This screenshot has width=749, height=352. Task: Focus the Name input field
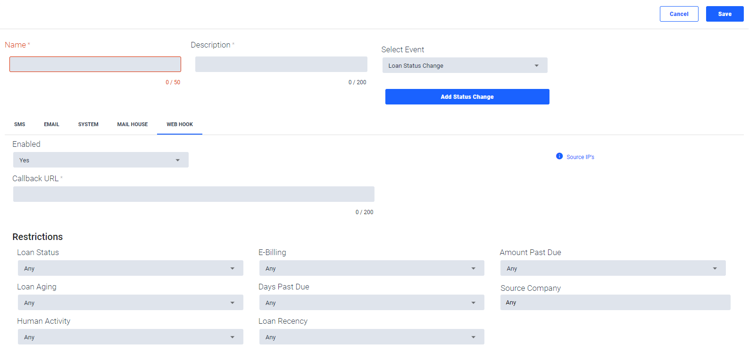95,64
